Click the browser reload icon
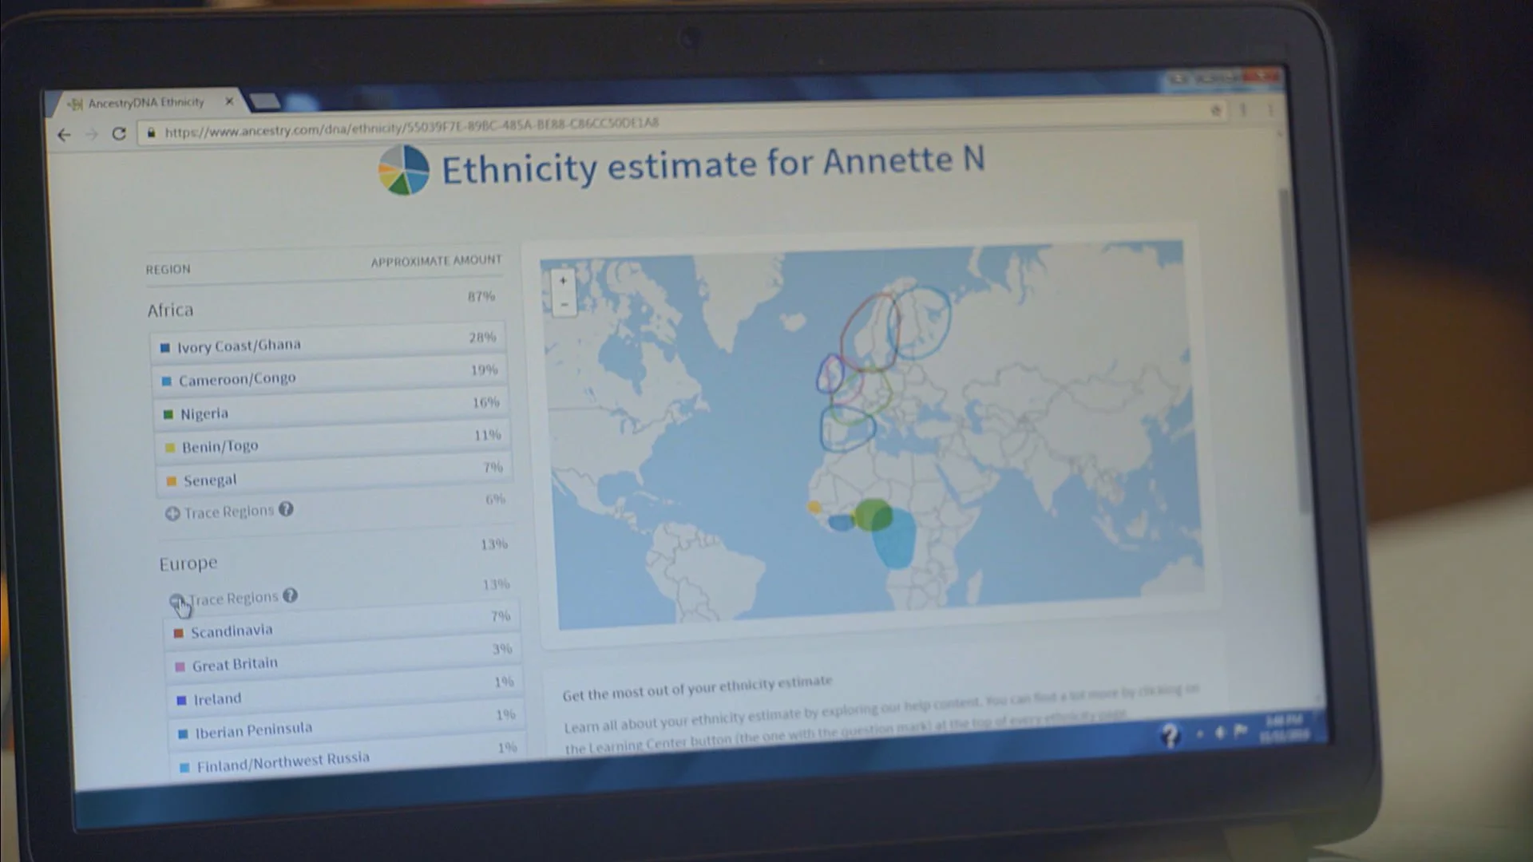 pyautogui.click(x=119, y=133)
